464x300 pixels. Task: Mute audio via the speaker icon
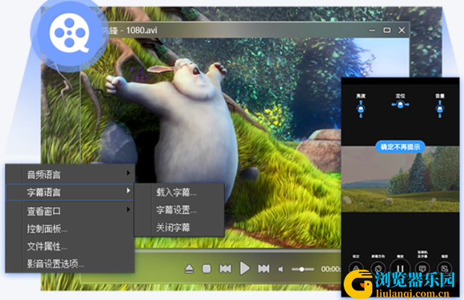(281, 269)
